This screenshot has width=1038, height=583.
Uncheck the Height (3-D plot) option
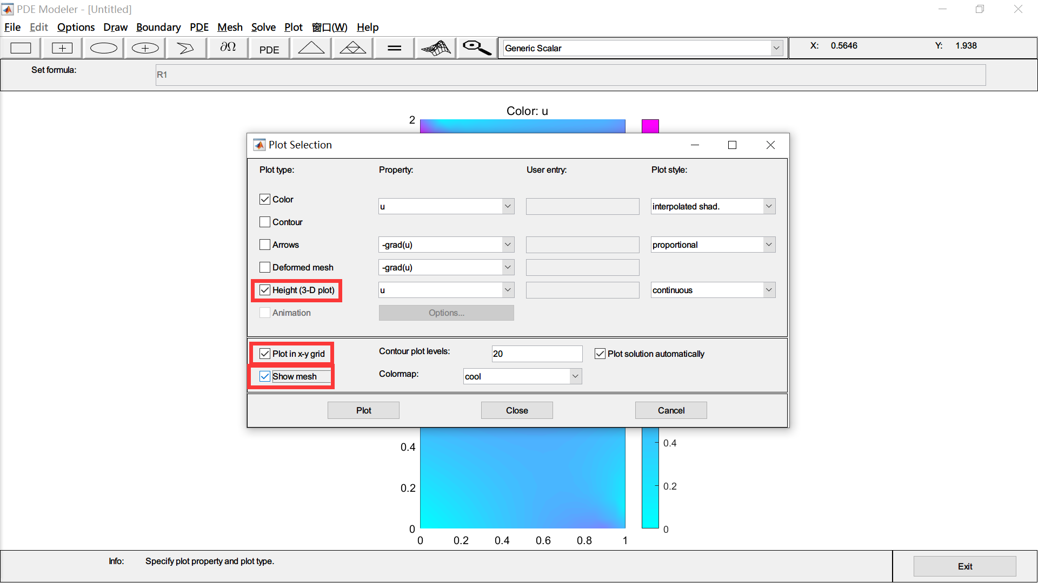pyautogui.click(x=265, y=290)
